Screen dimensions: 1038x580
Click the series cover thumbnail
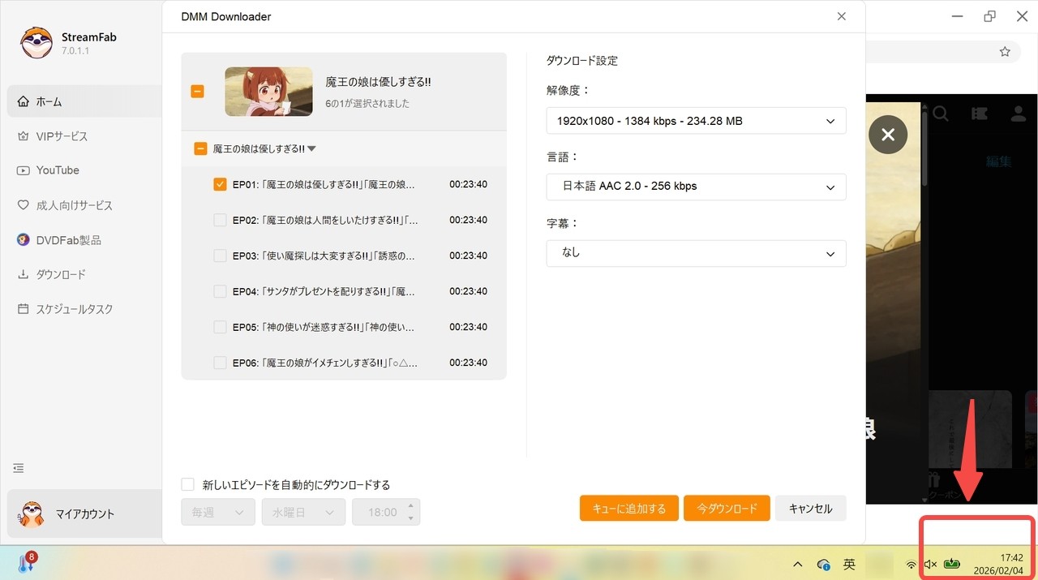[x=268, y=92]
